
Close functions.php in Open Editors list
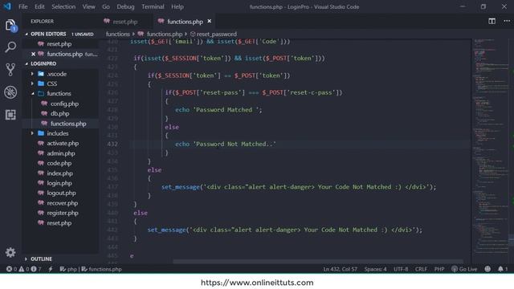click(33, 54)
